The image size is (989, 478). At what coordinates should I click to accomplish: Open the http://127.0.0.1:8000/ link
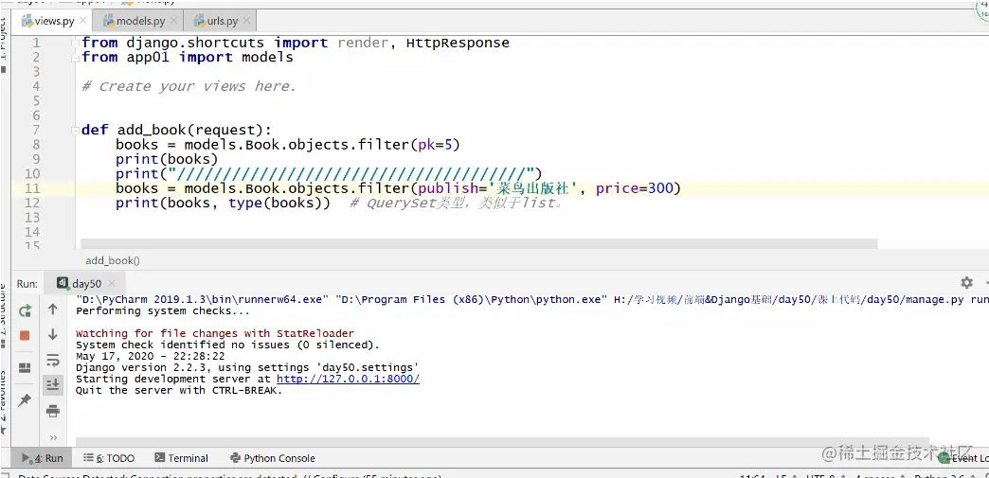tap(349, 379)
